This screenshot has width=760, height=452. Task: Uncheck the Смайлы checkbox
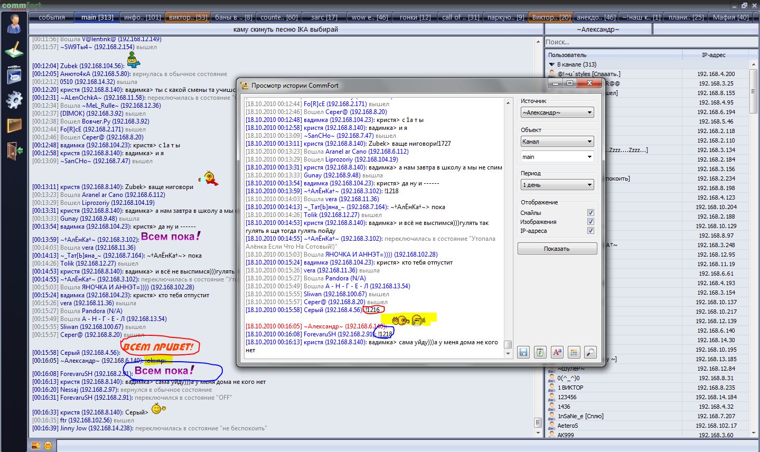[x=590, y=213]
